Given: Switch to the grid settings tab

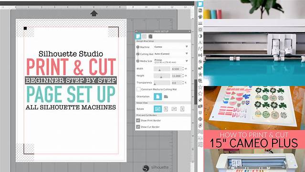Looking at the screenshot, I should (x=144, y=36).
